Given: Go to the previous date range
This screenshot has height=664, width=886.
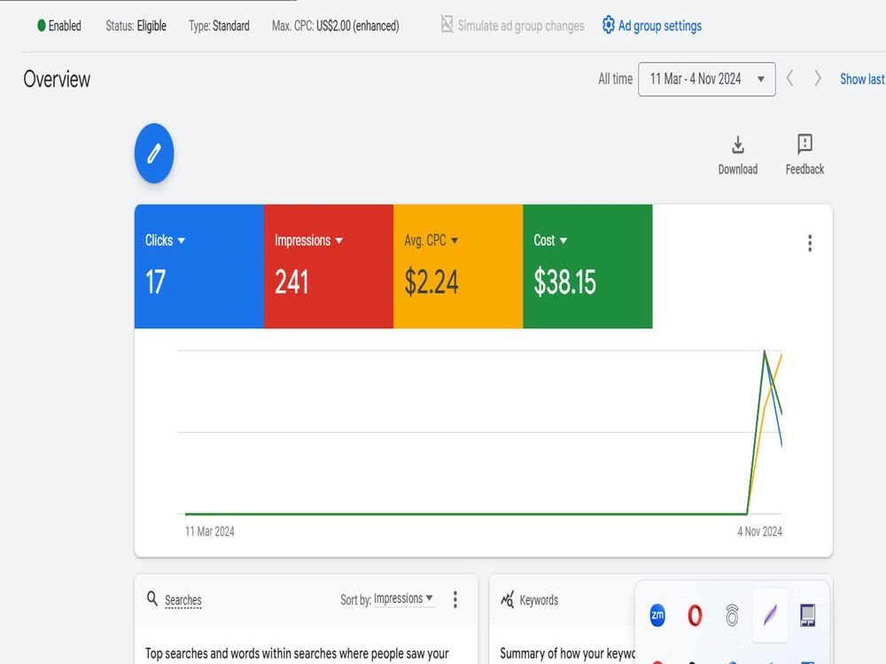Looking at the screenshot, I should pyautogui.click(x=790, y=79).
